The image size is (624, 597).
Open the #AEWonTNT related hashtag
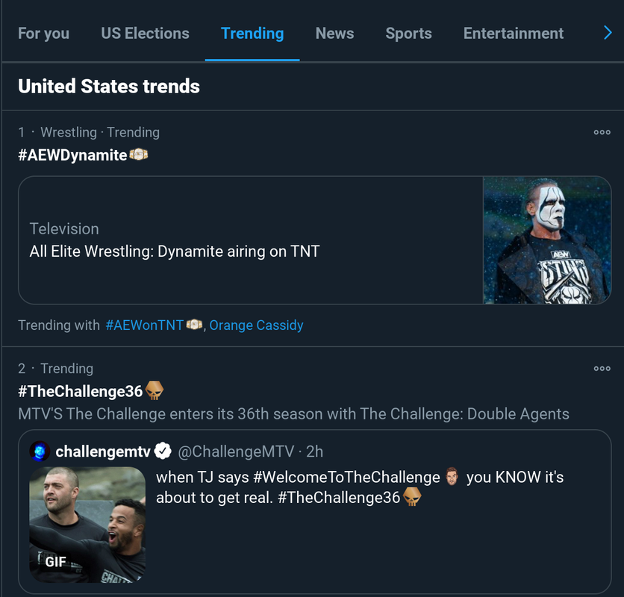(144, 325)
